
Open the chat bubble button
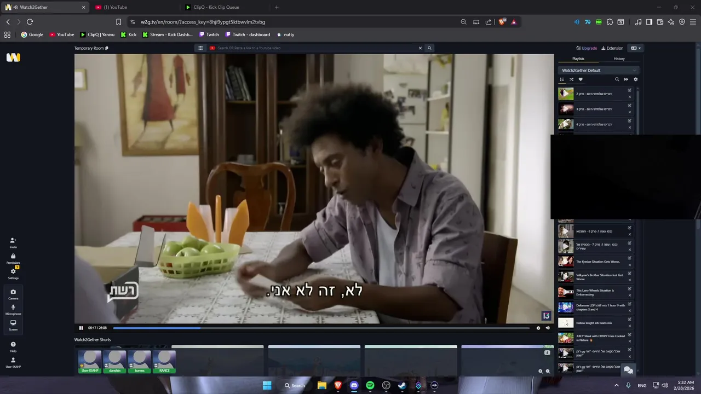tap(629, 370)
